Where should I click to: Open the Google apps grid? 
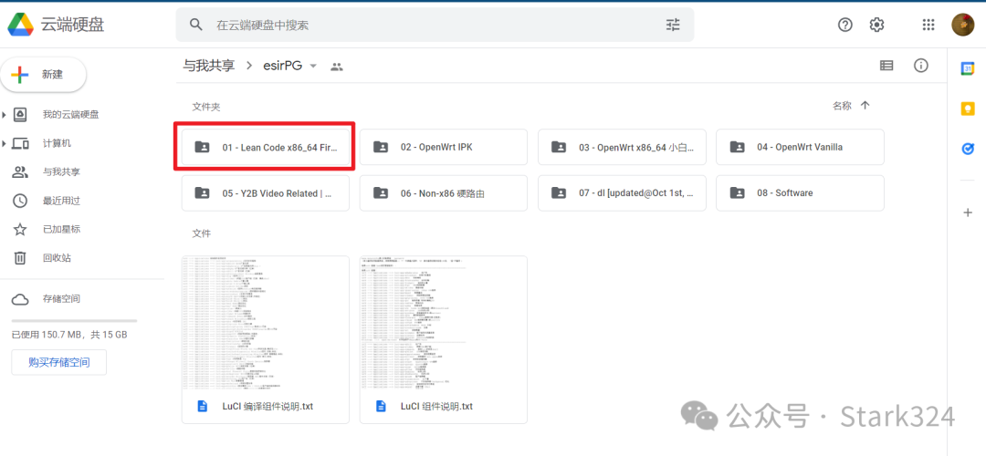(928, 25)
